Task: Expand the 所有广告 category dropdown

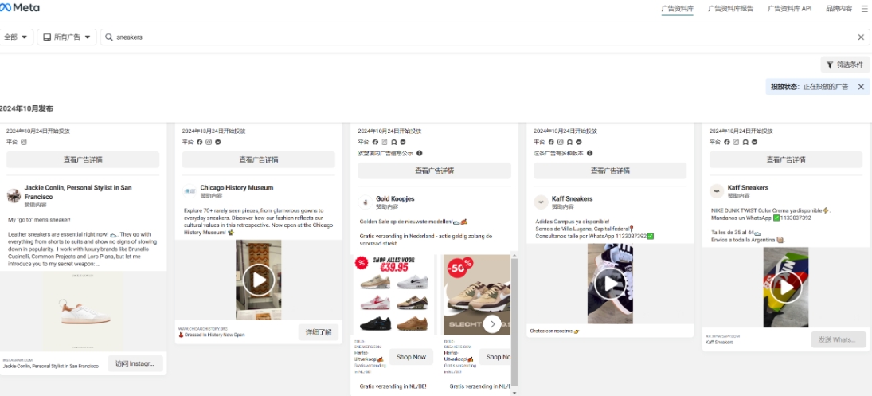Action: (x=67, y=37)
